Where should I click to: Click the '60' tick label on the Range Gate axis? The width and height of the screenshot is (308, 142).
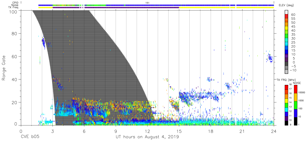(15, 56)
